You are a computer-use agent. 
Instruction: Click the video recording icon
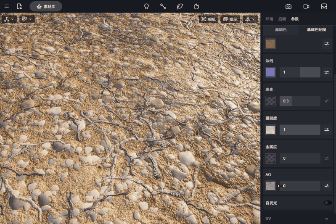[306, 6]
